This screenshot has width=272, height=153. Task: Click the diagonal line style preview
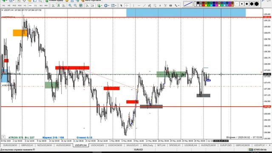click(188, 4)
